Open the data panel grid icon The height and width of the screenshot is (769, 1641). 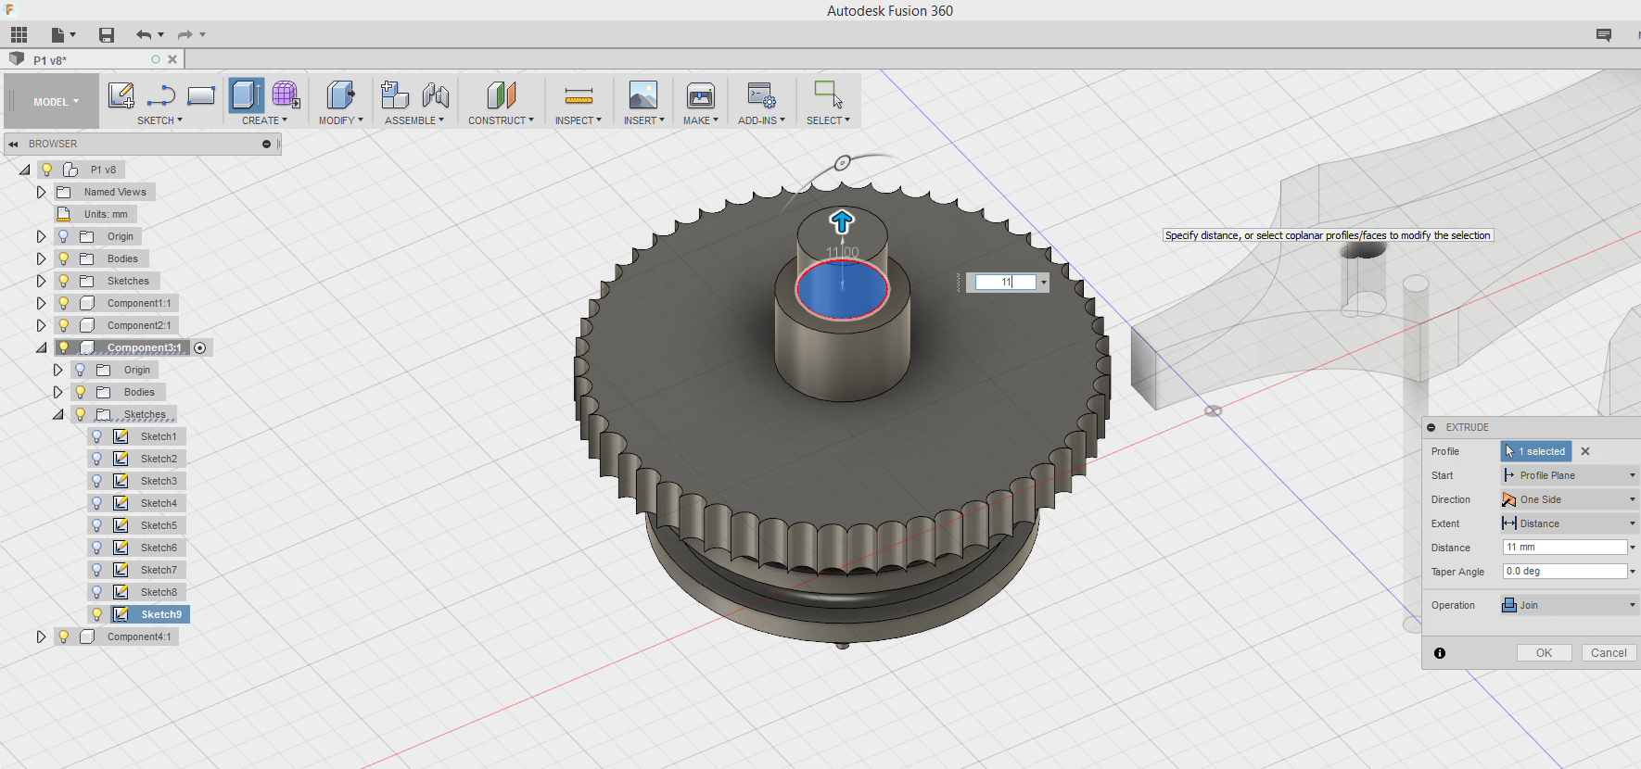point(19,34)
